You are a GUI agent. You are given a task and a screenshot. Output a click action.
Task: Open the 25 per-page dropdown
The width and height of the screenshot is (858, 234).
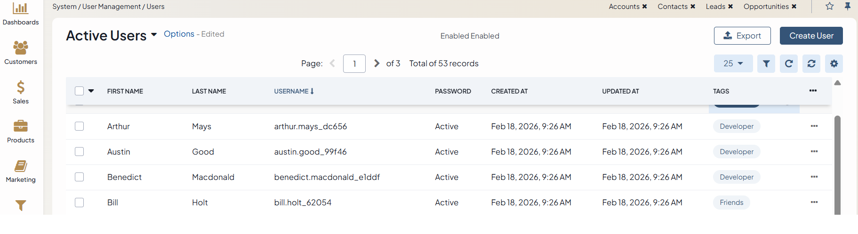pyautogui.click(x=733, y=63)
